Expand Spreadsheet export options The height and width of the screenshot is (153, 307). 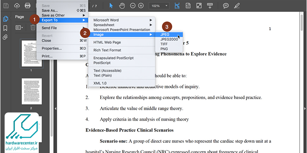(x=122, y=25)
